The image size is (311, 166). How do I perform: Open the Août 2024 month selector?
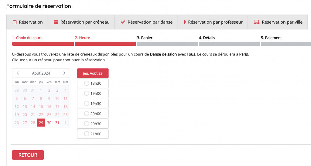click(41, 73)
